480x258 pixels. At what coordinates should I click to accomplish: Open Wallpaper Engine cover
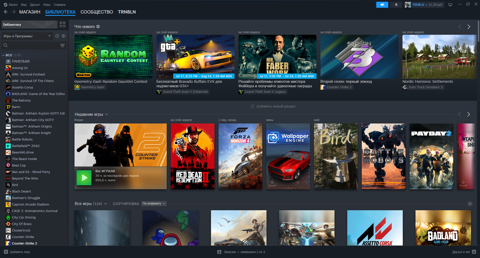click(288, 156)
